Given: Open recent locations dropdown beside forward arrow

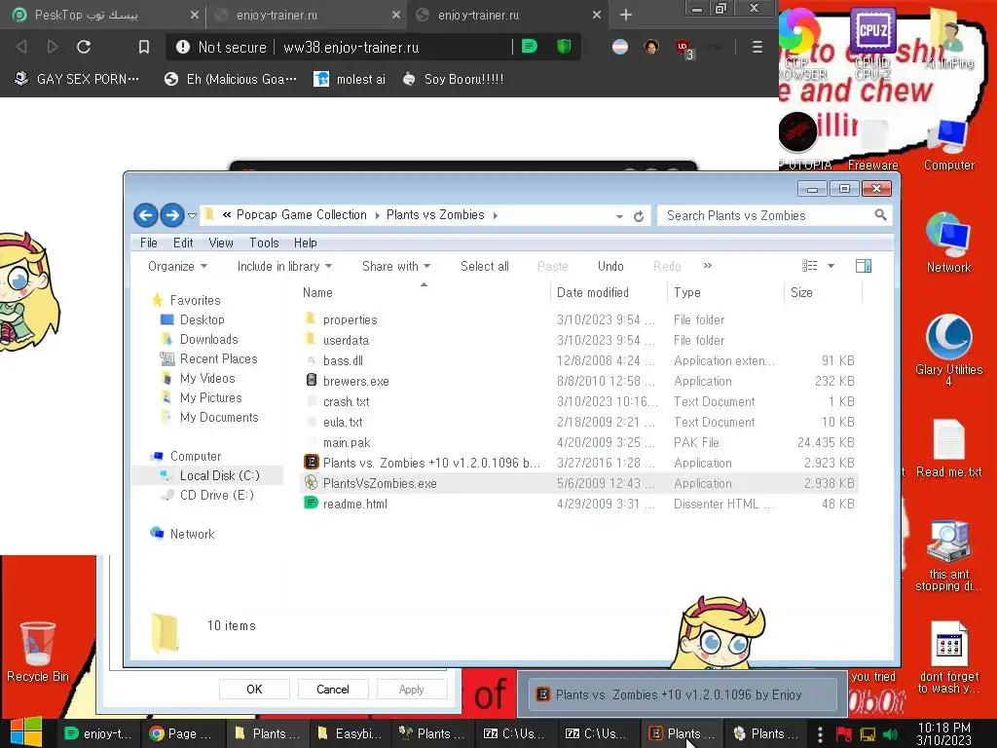Looking at the screenshot, I should pos(192,215).
